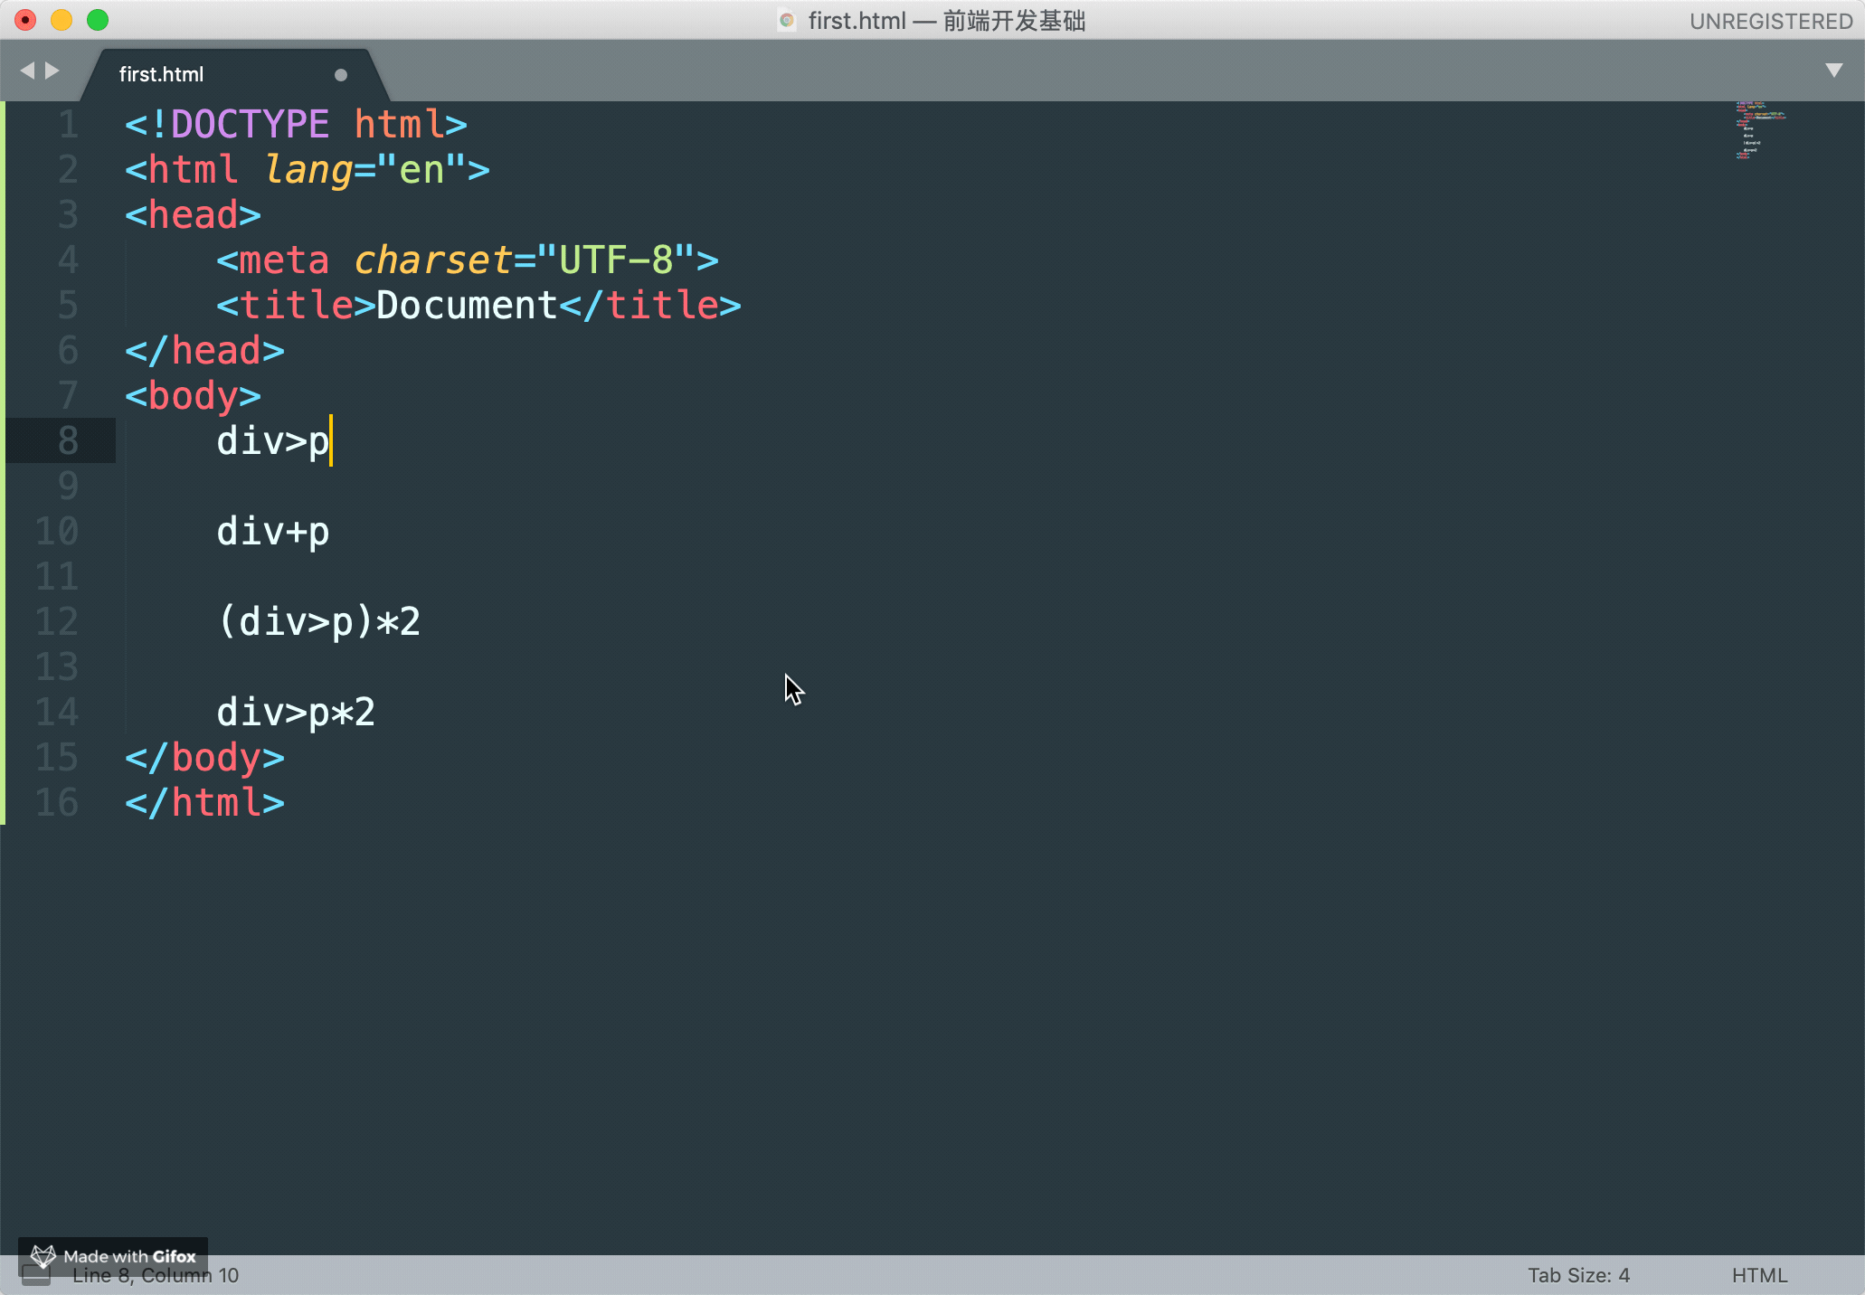Open the HTML syntax selector

tap(1759, 1275)
